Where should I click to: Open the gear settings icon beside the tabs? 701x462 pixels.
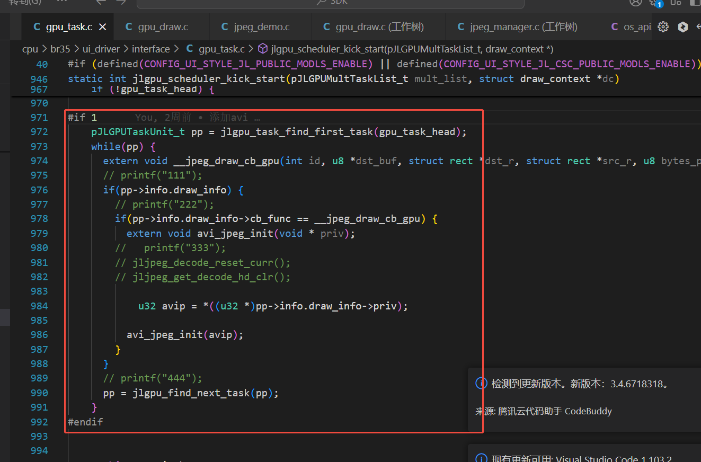click(663, 26)
